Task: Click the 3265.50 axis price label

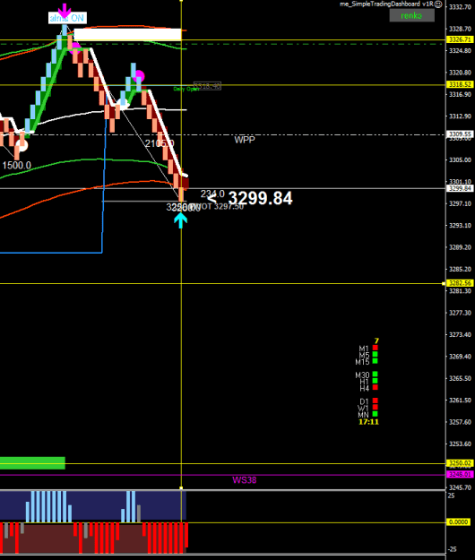Action: tap(460, 378)
